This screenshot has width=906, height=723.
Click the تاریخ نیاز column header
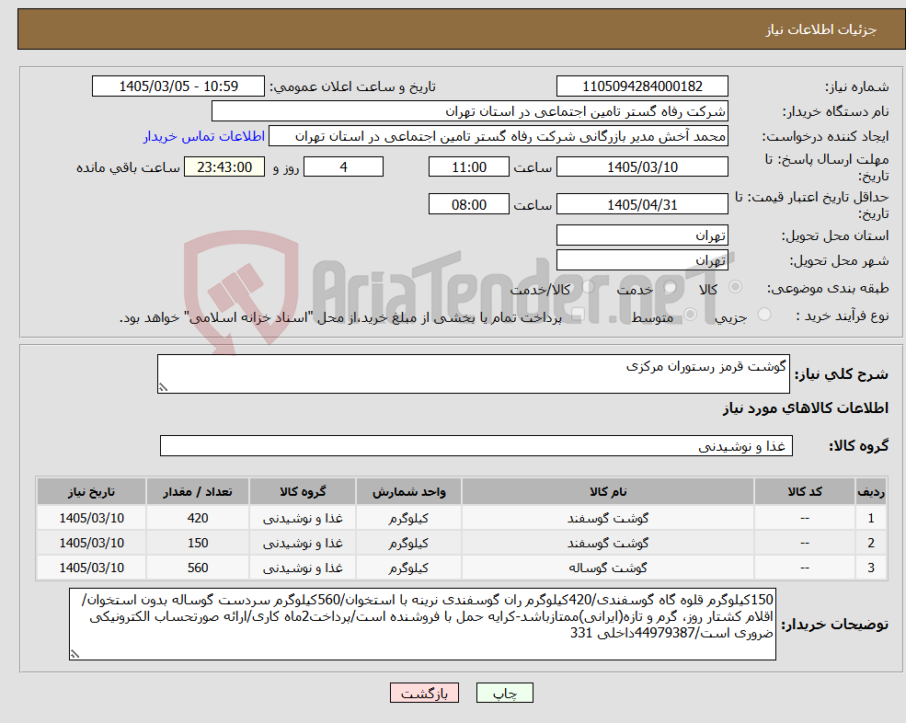pyautogui.click(x=91, y=492)
